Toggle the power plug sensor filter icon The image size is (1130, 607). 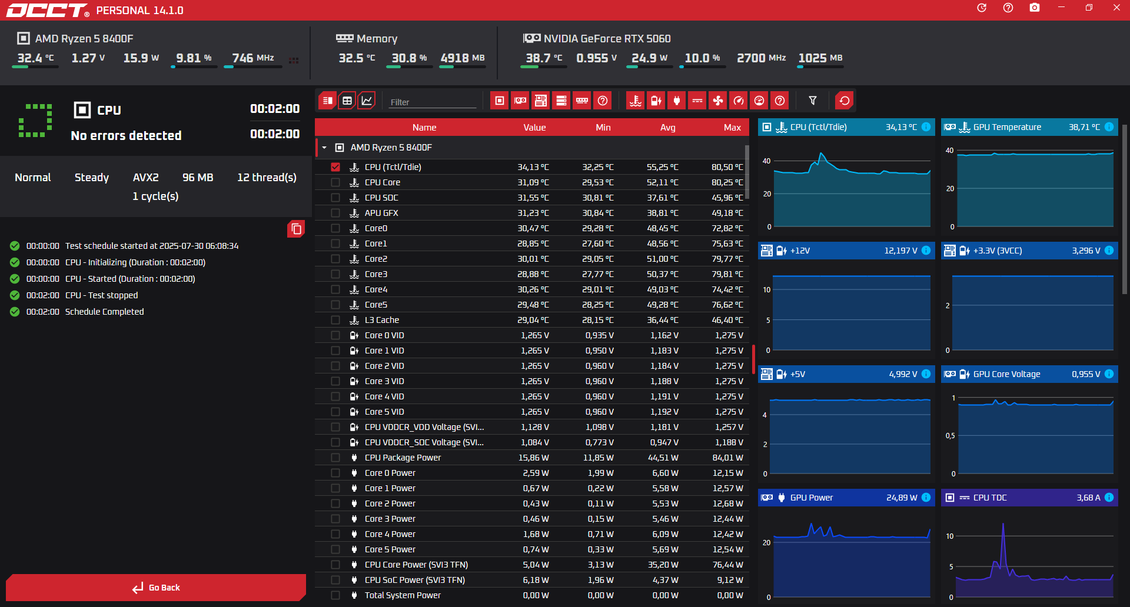(677, 101)
